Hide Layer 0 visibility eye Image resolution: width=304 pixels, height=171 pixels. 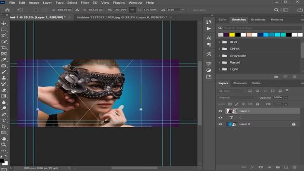point(220,124)
